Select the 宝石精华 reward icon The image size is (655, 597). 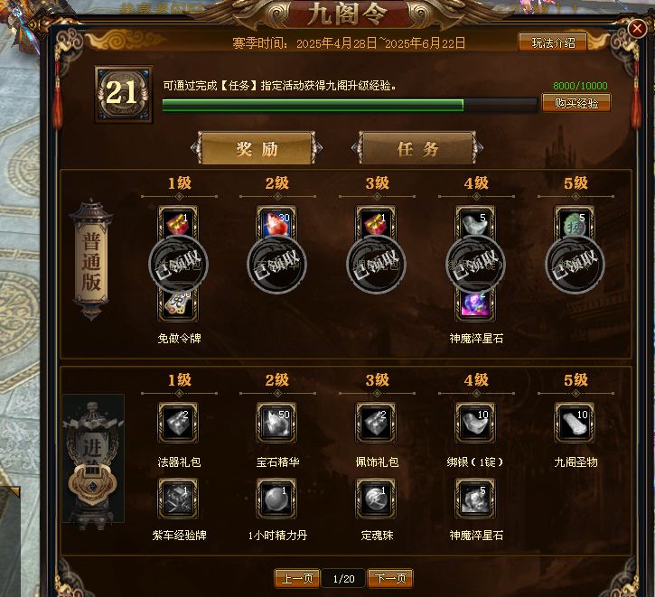tap(276, 423)
